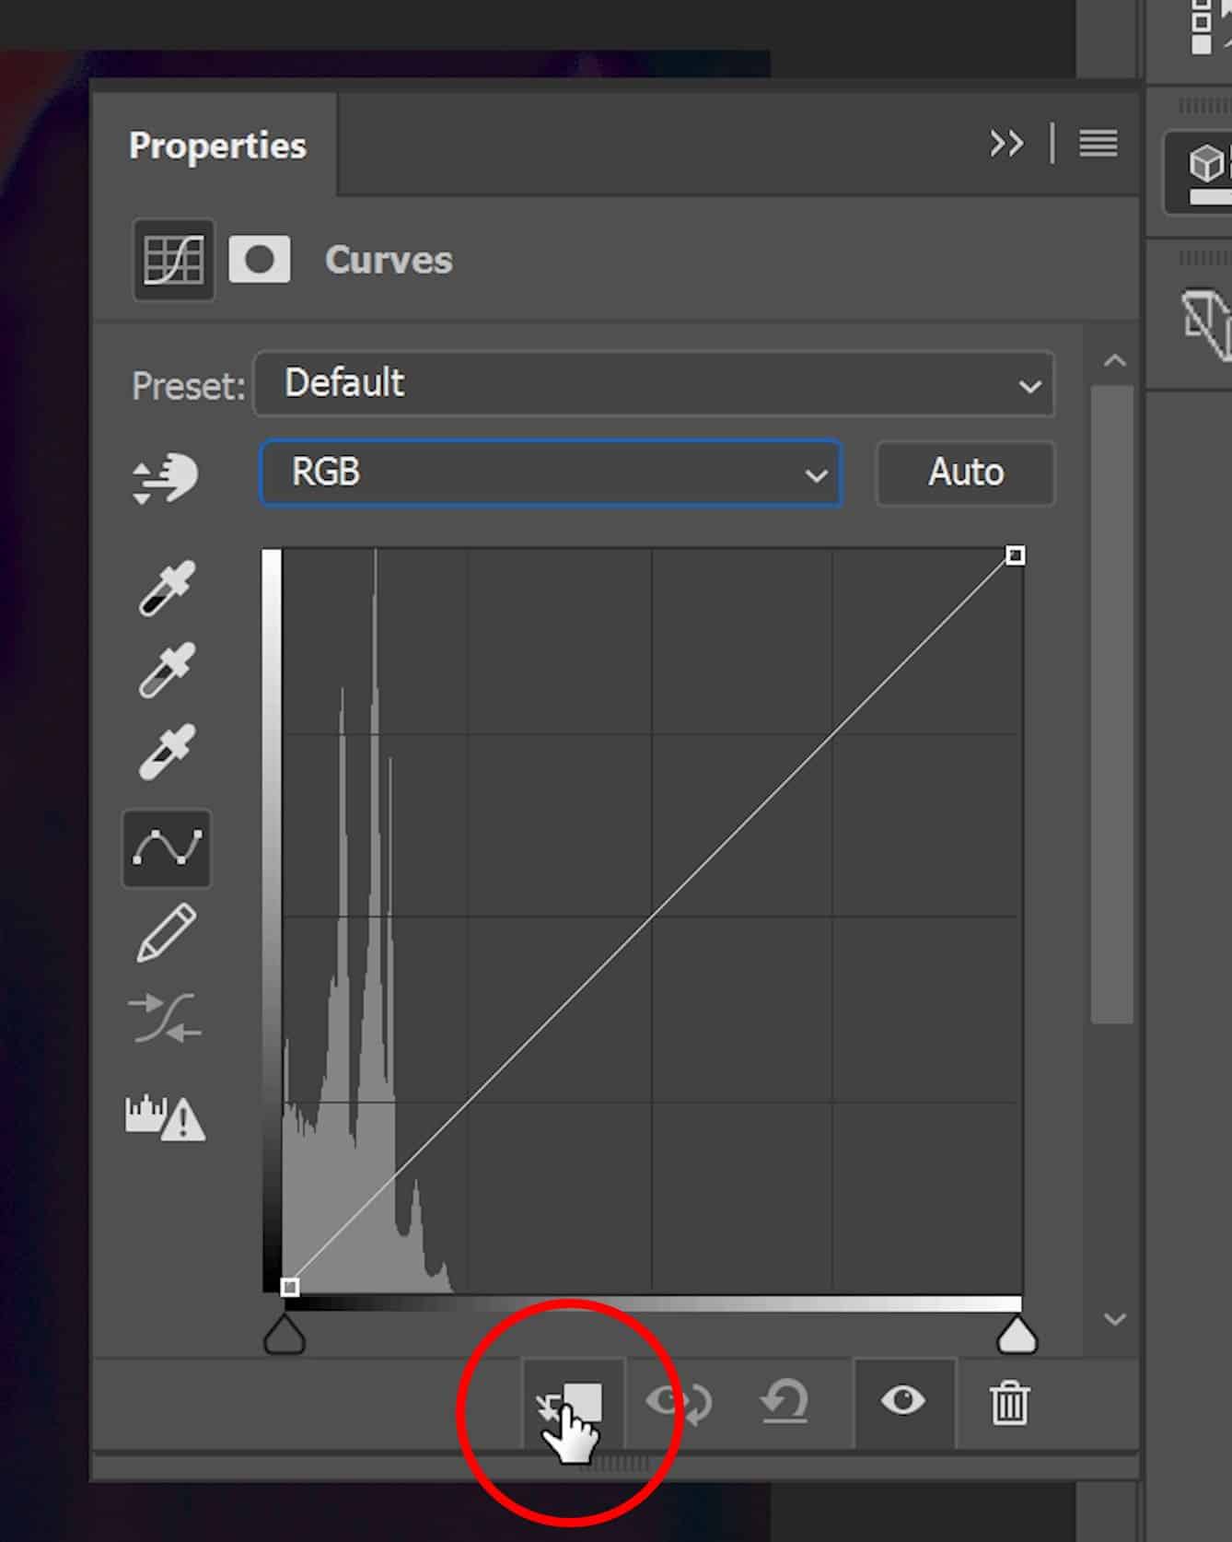Click the histogram accuracy warning icon

click(166, 1116)
